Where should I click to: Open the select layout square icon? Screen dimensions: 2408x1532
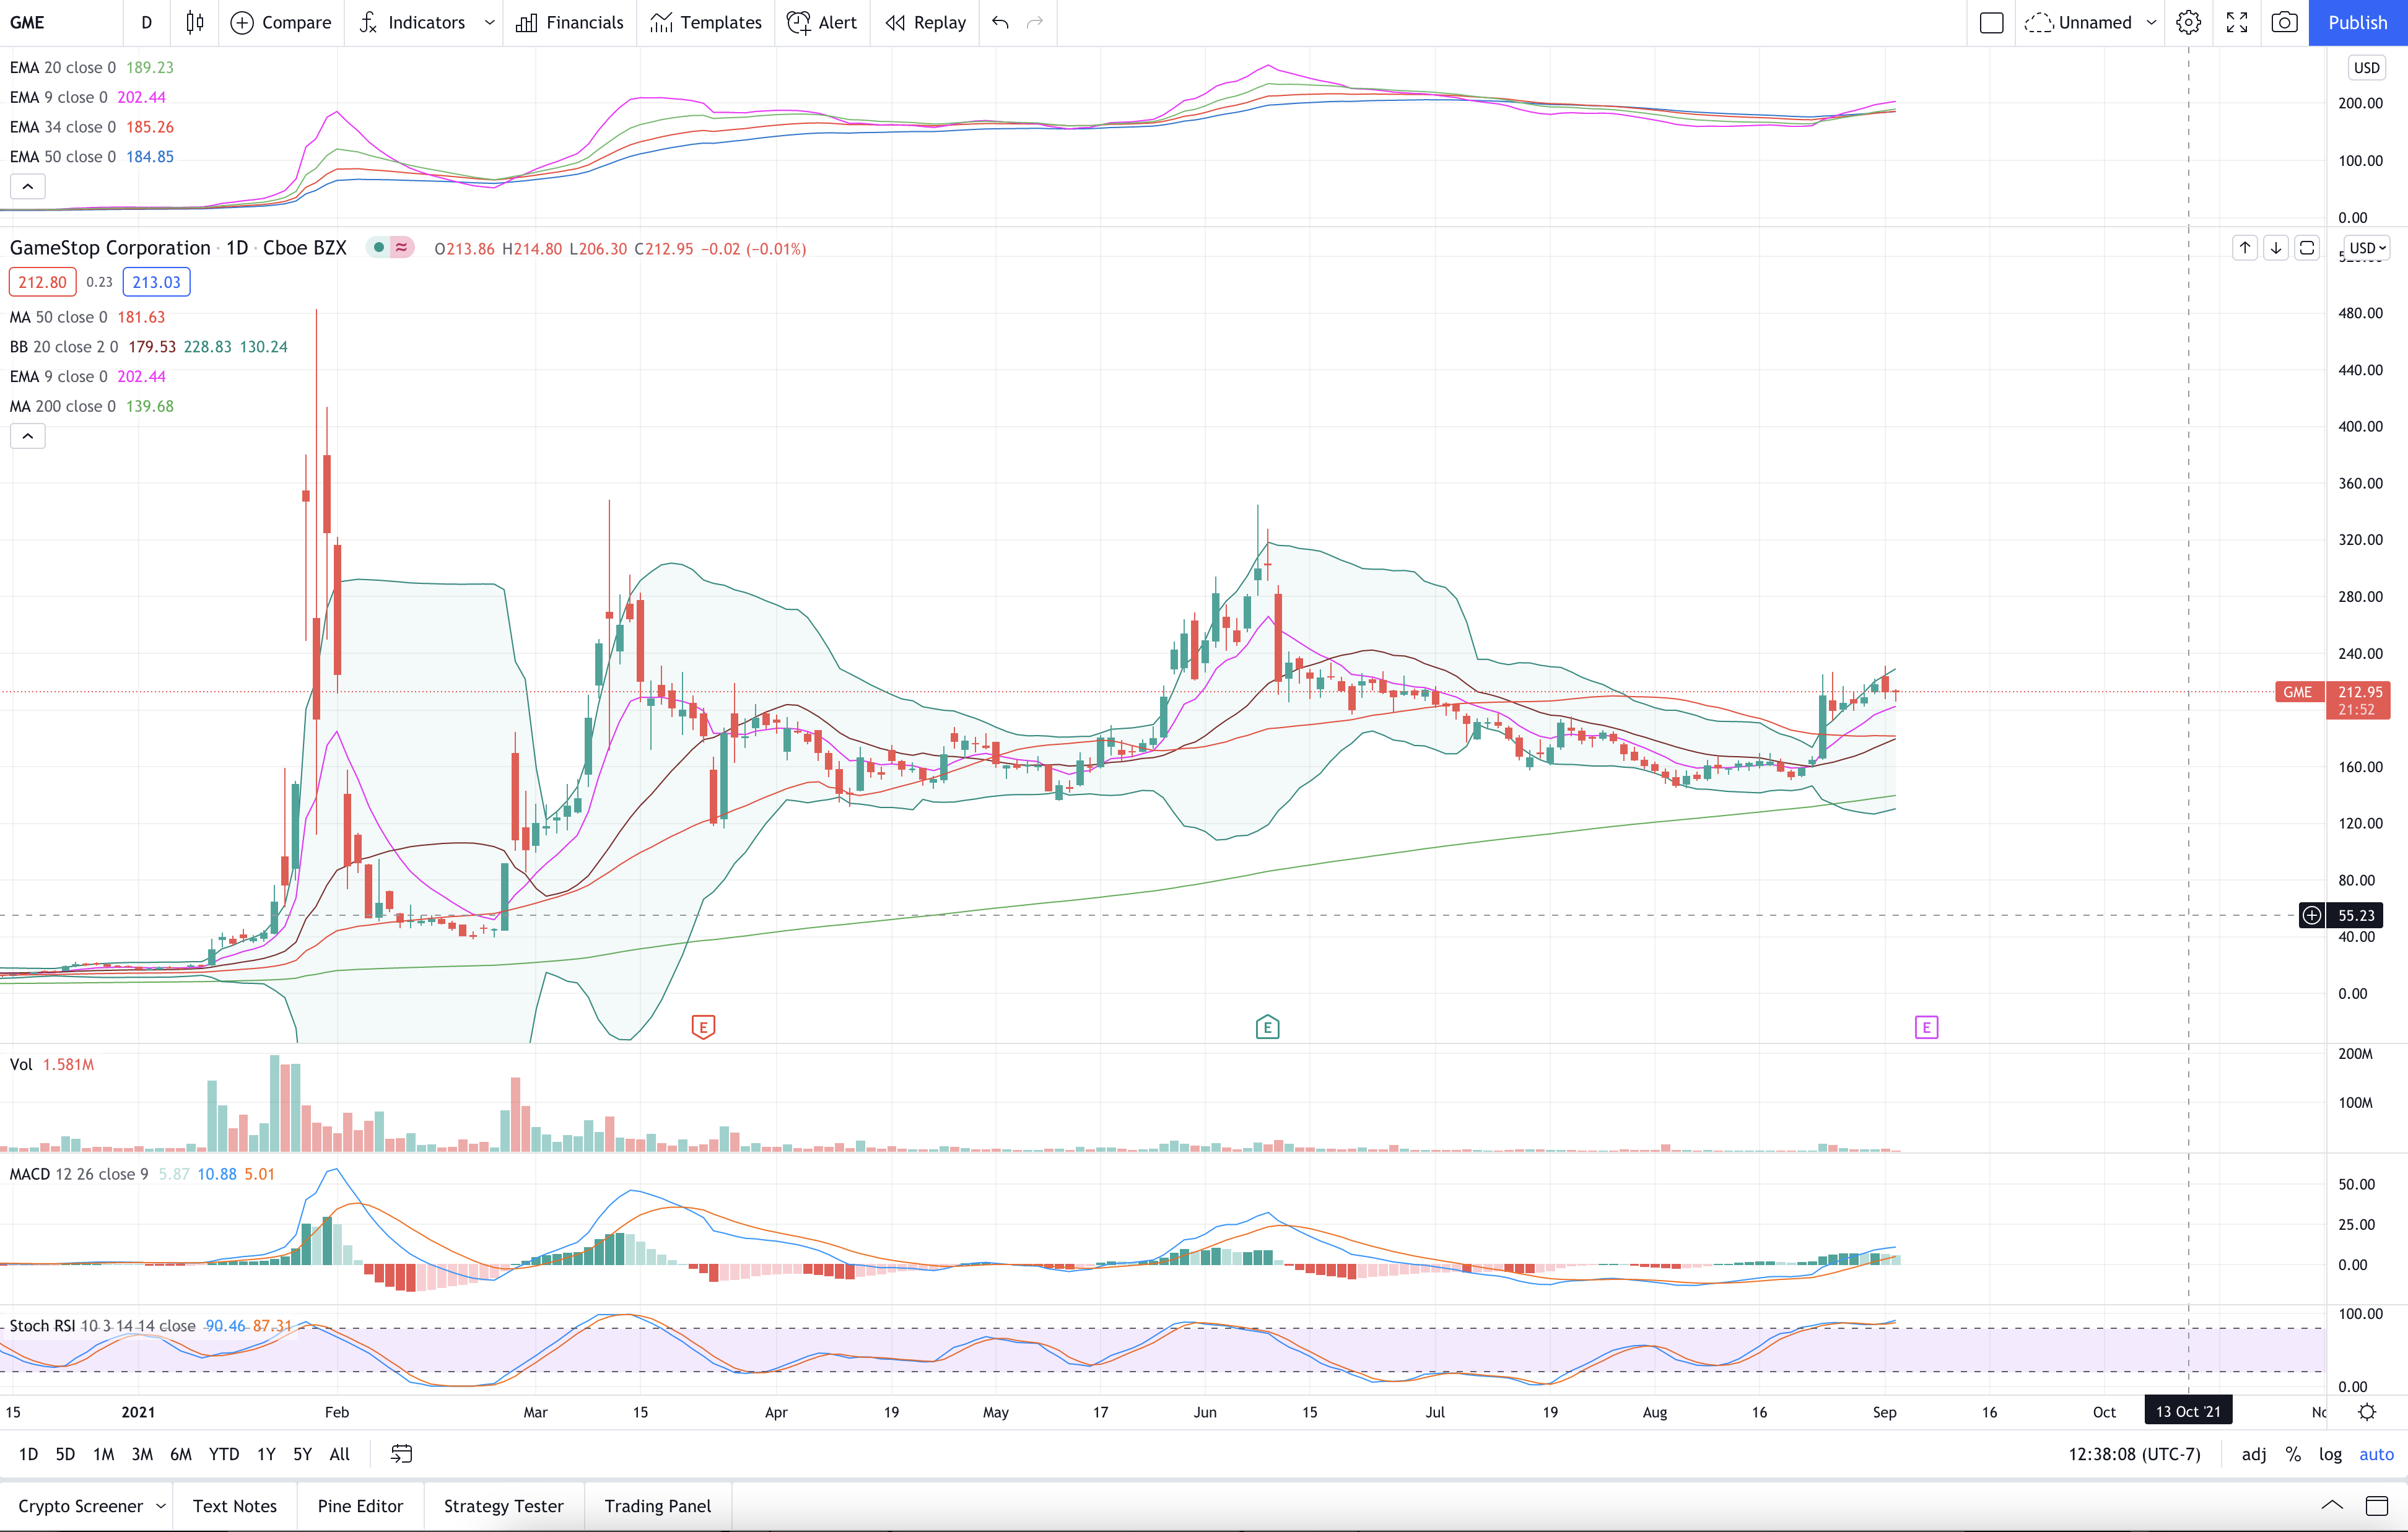pyautogui.click(x=1991, y=22)
